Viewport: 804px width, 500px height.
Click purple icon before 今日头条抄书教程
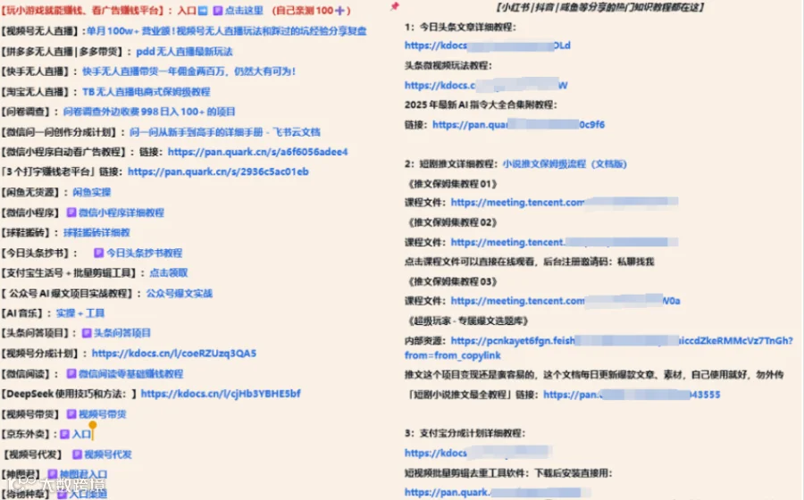pos(99,253)
